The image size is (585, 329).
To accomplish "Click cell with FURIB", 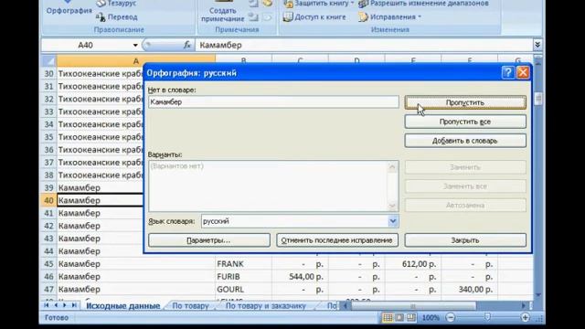I will (243, 276).
